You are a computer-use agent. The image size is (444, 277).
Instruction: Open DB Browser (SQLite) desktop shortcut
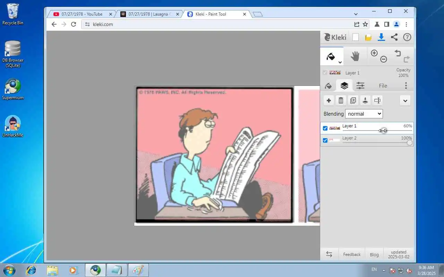(13, 54)
